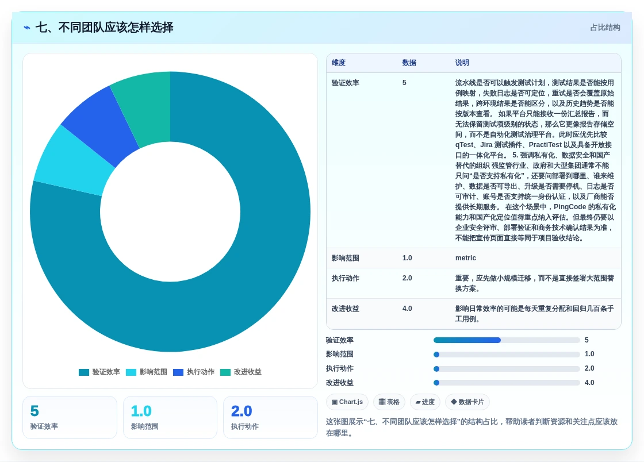This screenshot has width=644, height=462.
Task: Select the 数据 column header
Action: (409, 63)
